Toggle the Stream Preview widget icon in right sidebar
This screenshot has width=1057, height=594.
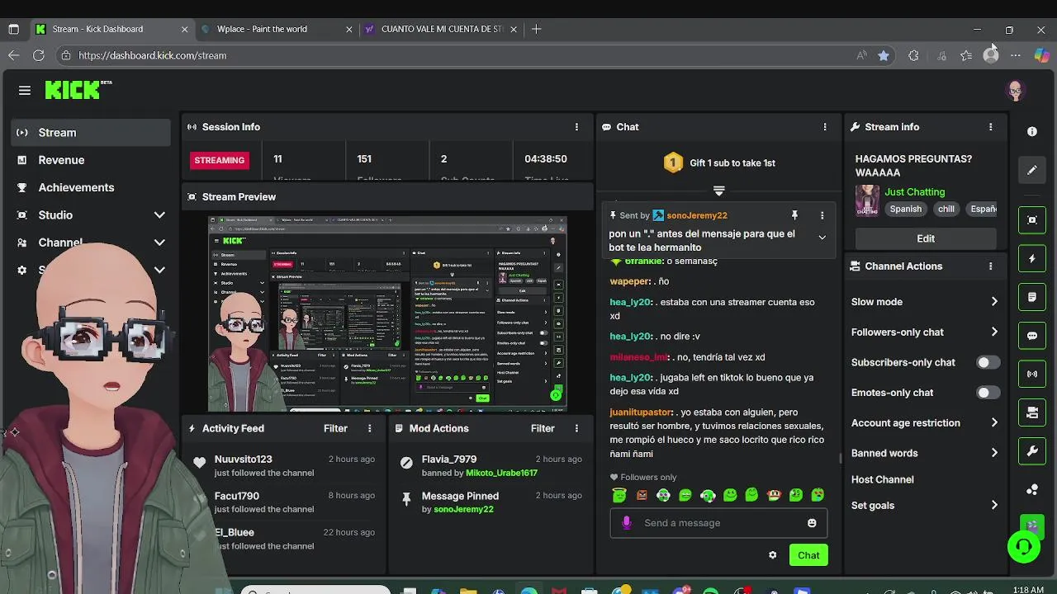(x=1032, y=220)
